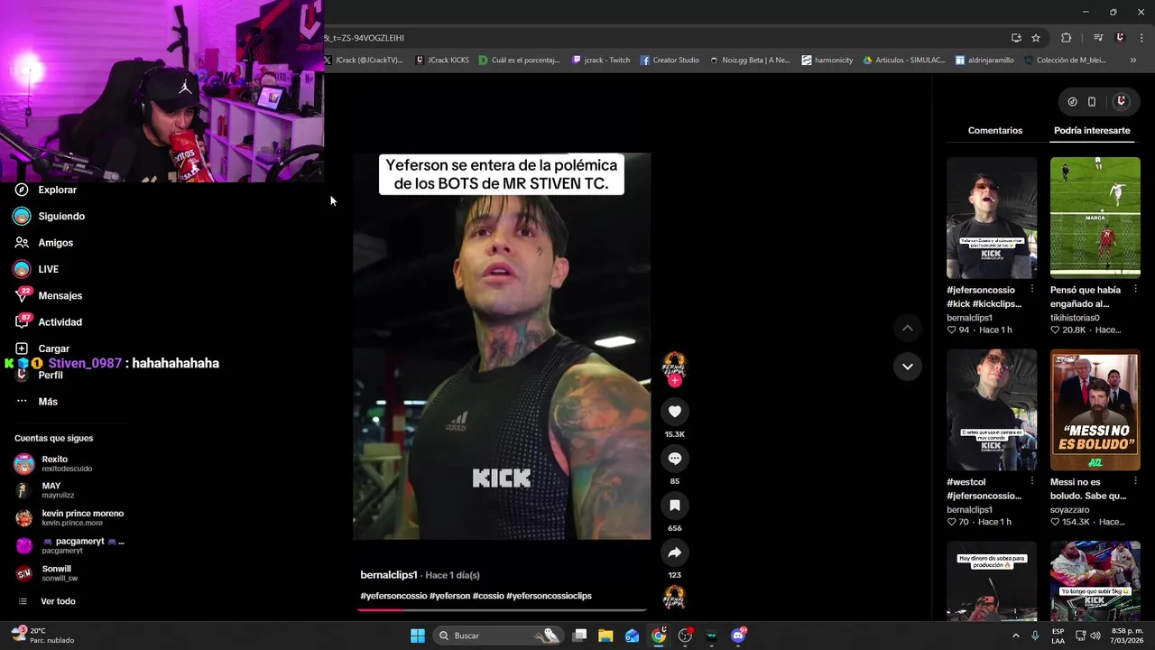Image resolution: width=1155 pixels, height=650 pixels.
Task: Open Chrome media control icon
Action: pos(1098,38)
